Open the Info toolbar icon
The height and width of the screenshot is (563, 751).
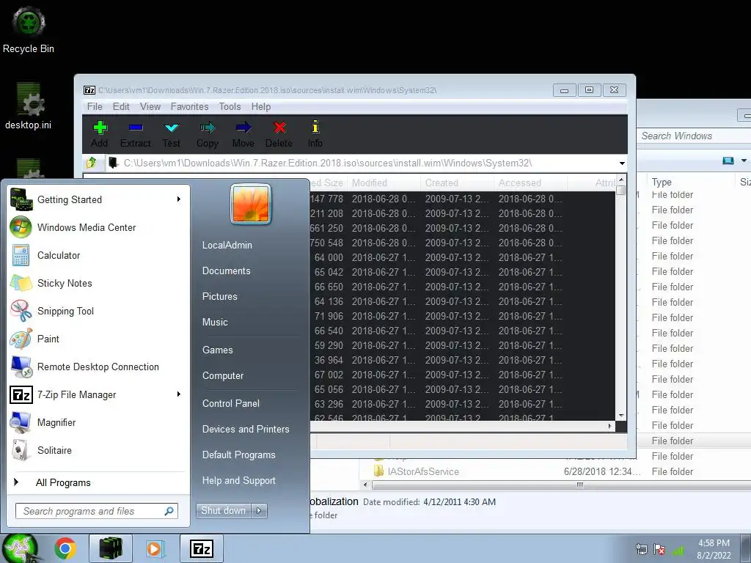click(315, 135)
